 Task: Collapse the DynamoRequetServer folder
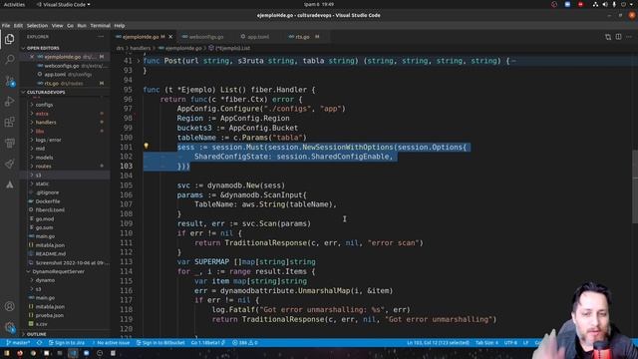click(x=58, y=271)
